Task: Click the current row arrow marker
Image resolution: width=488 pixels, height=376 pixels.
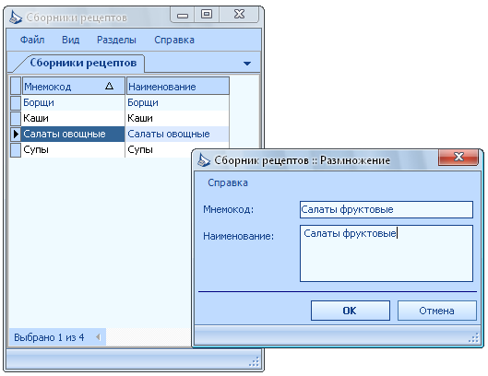Action: tap(16, 134)
